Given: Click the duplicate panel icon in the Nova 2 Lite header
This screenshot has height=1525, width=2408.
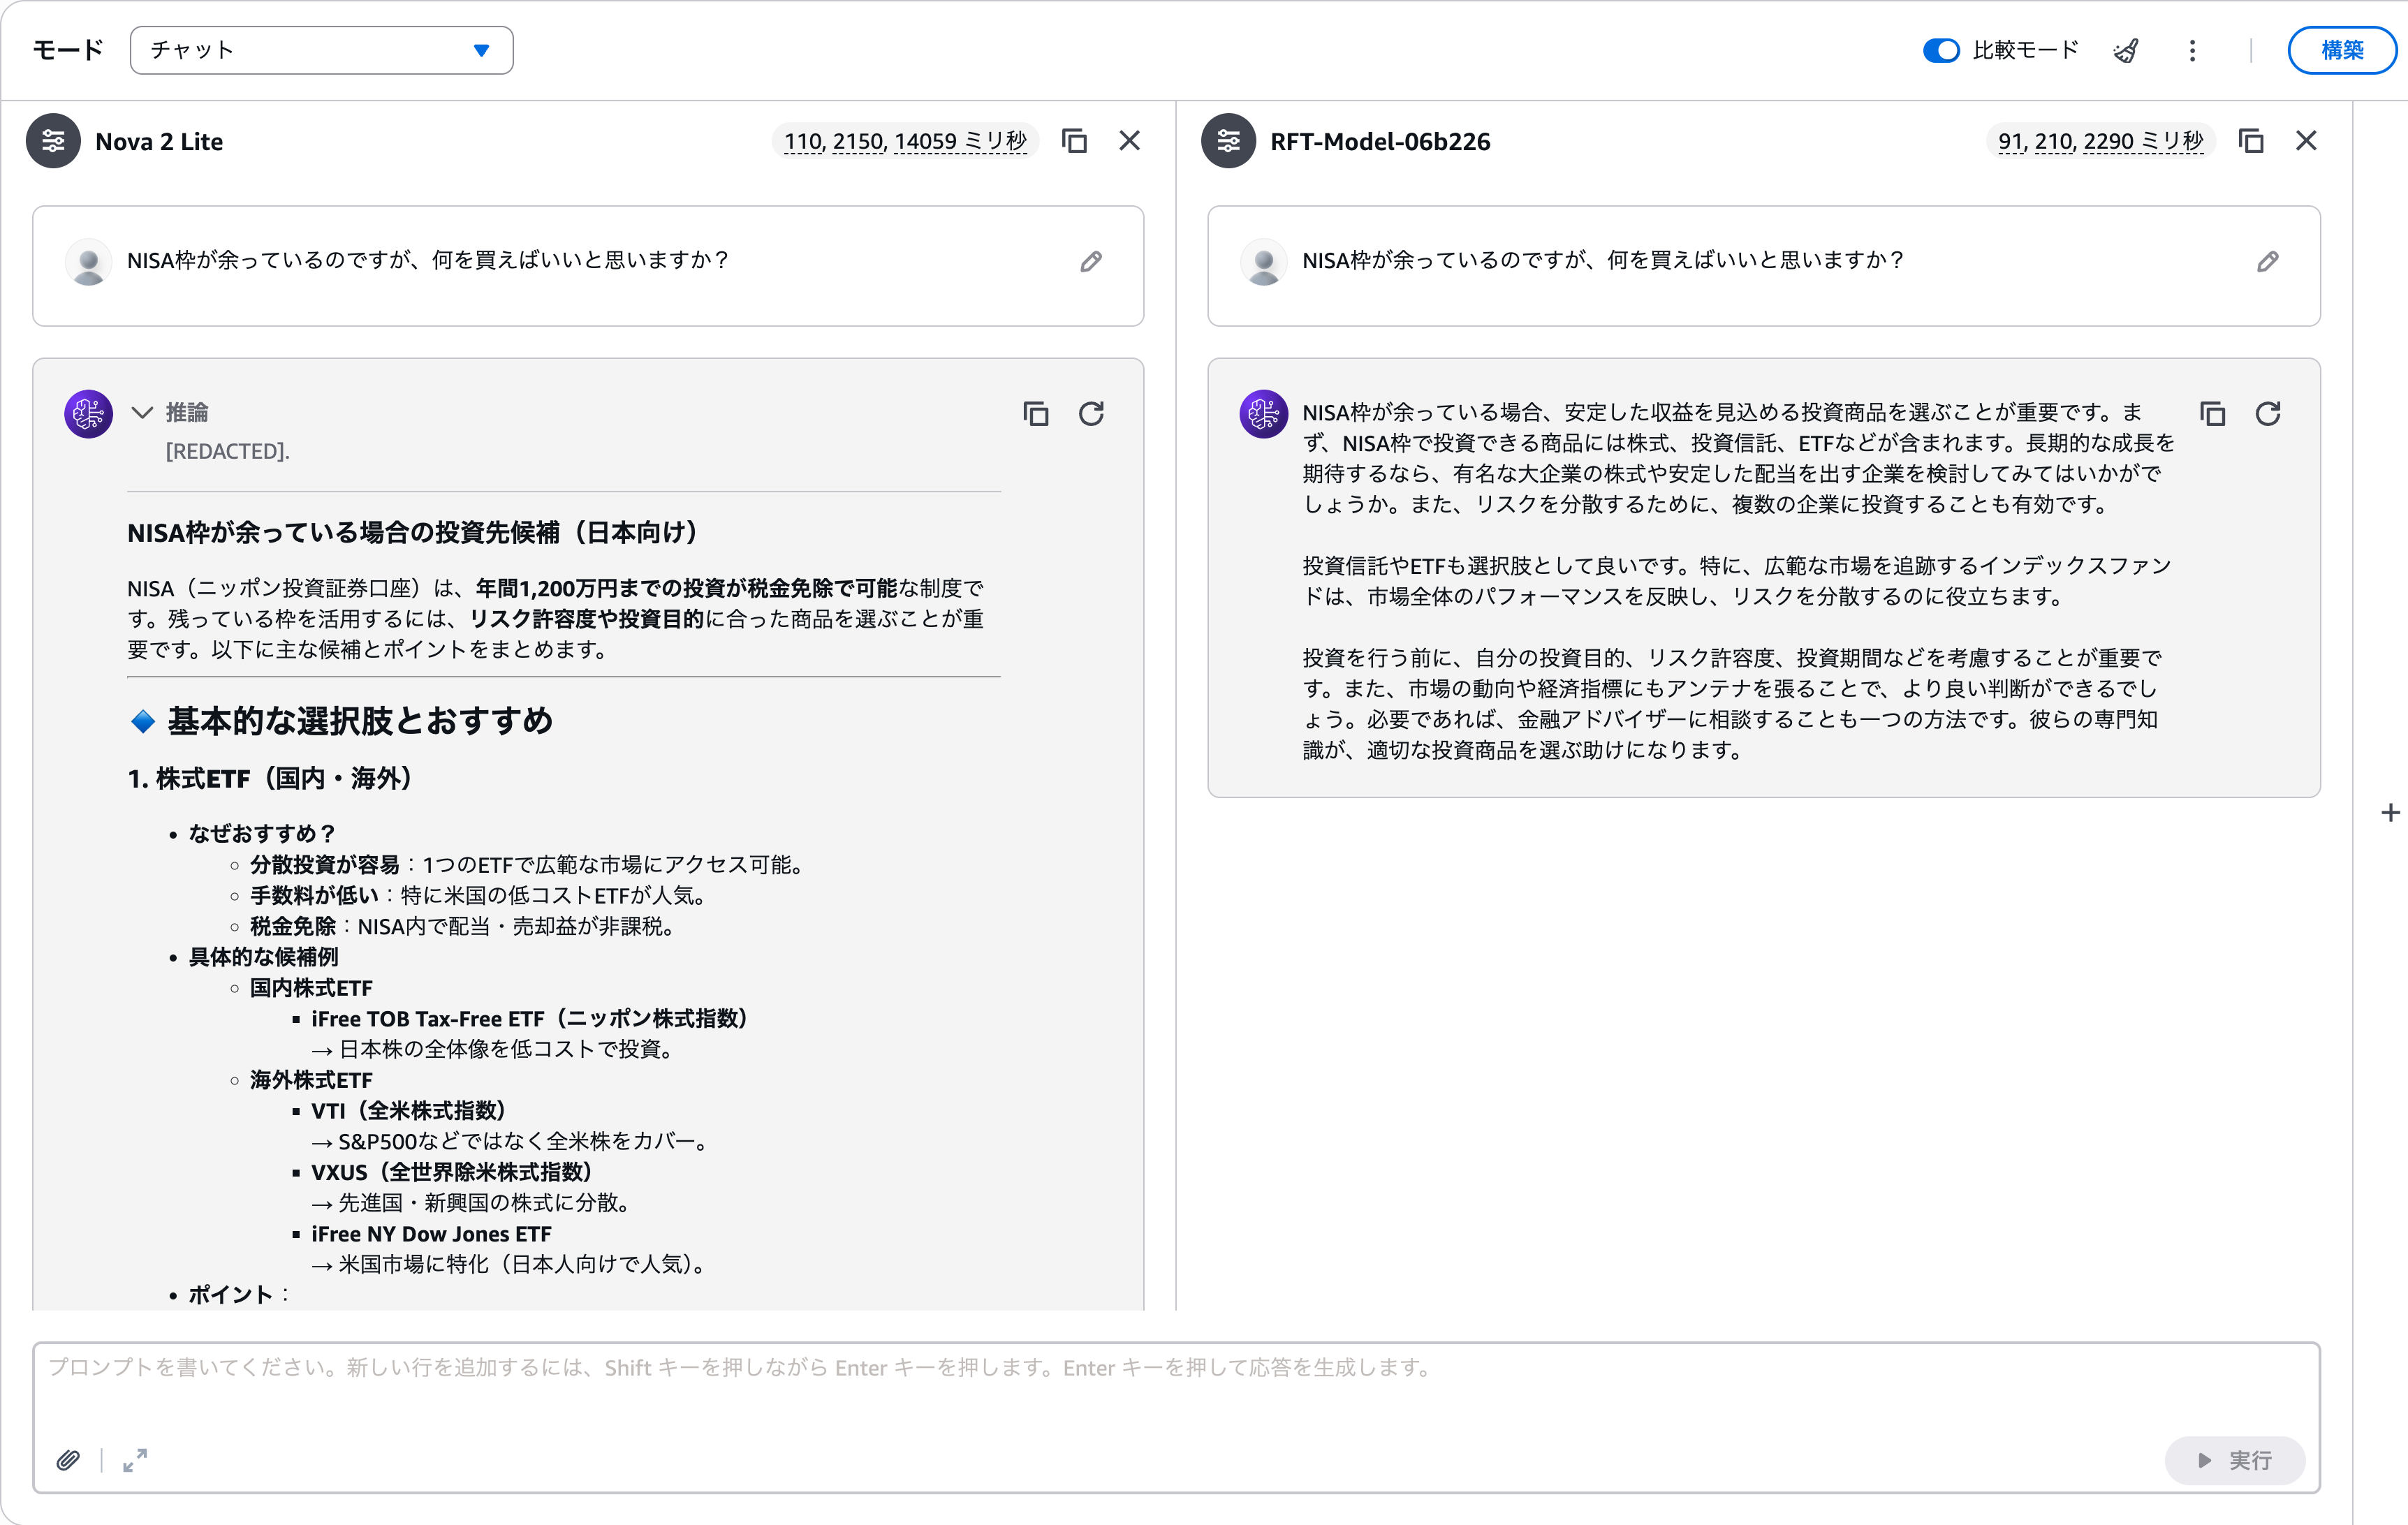Looking at the screenshot, I should 1074,141.
